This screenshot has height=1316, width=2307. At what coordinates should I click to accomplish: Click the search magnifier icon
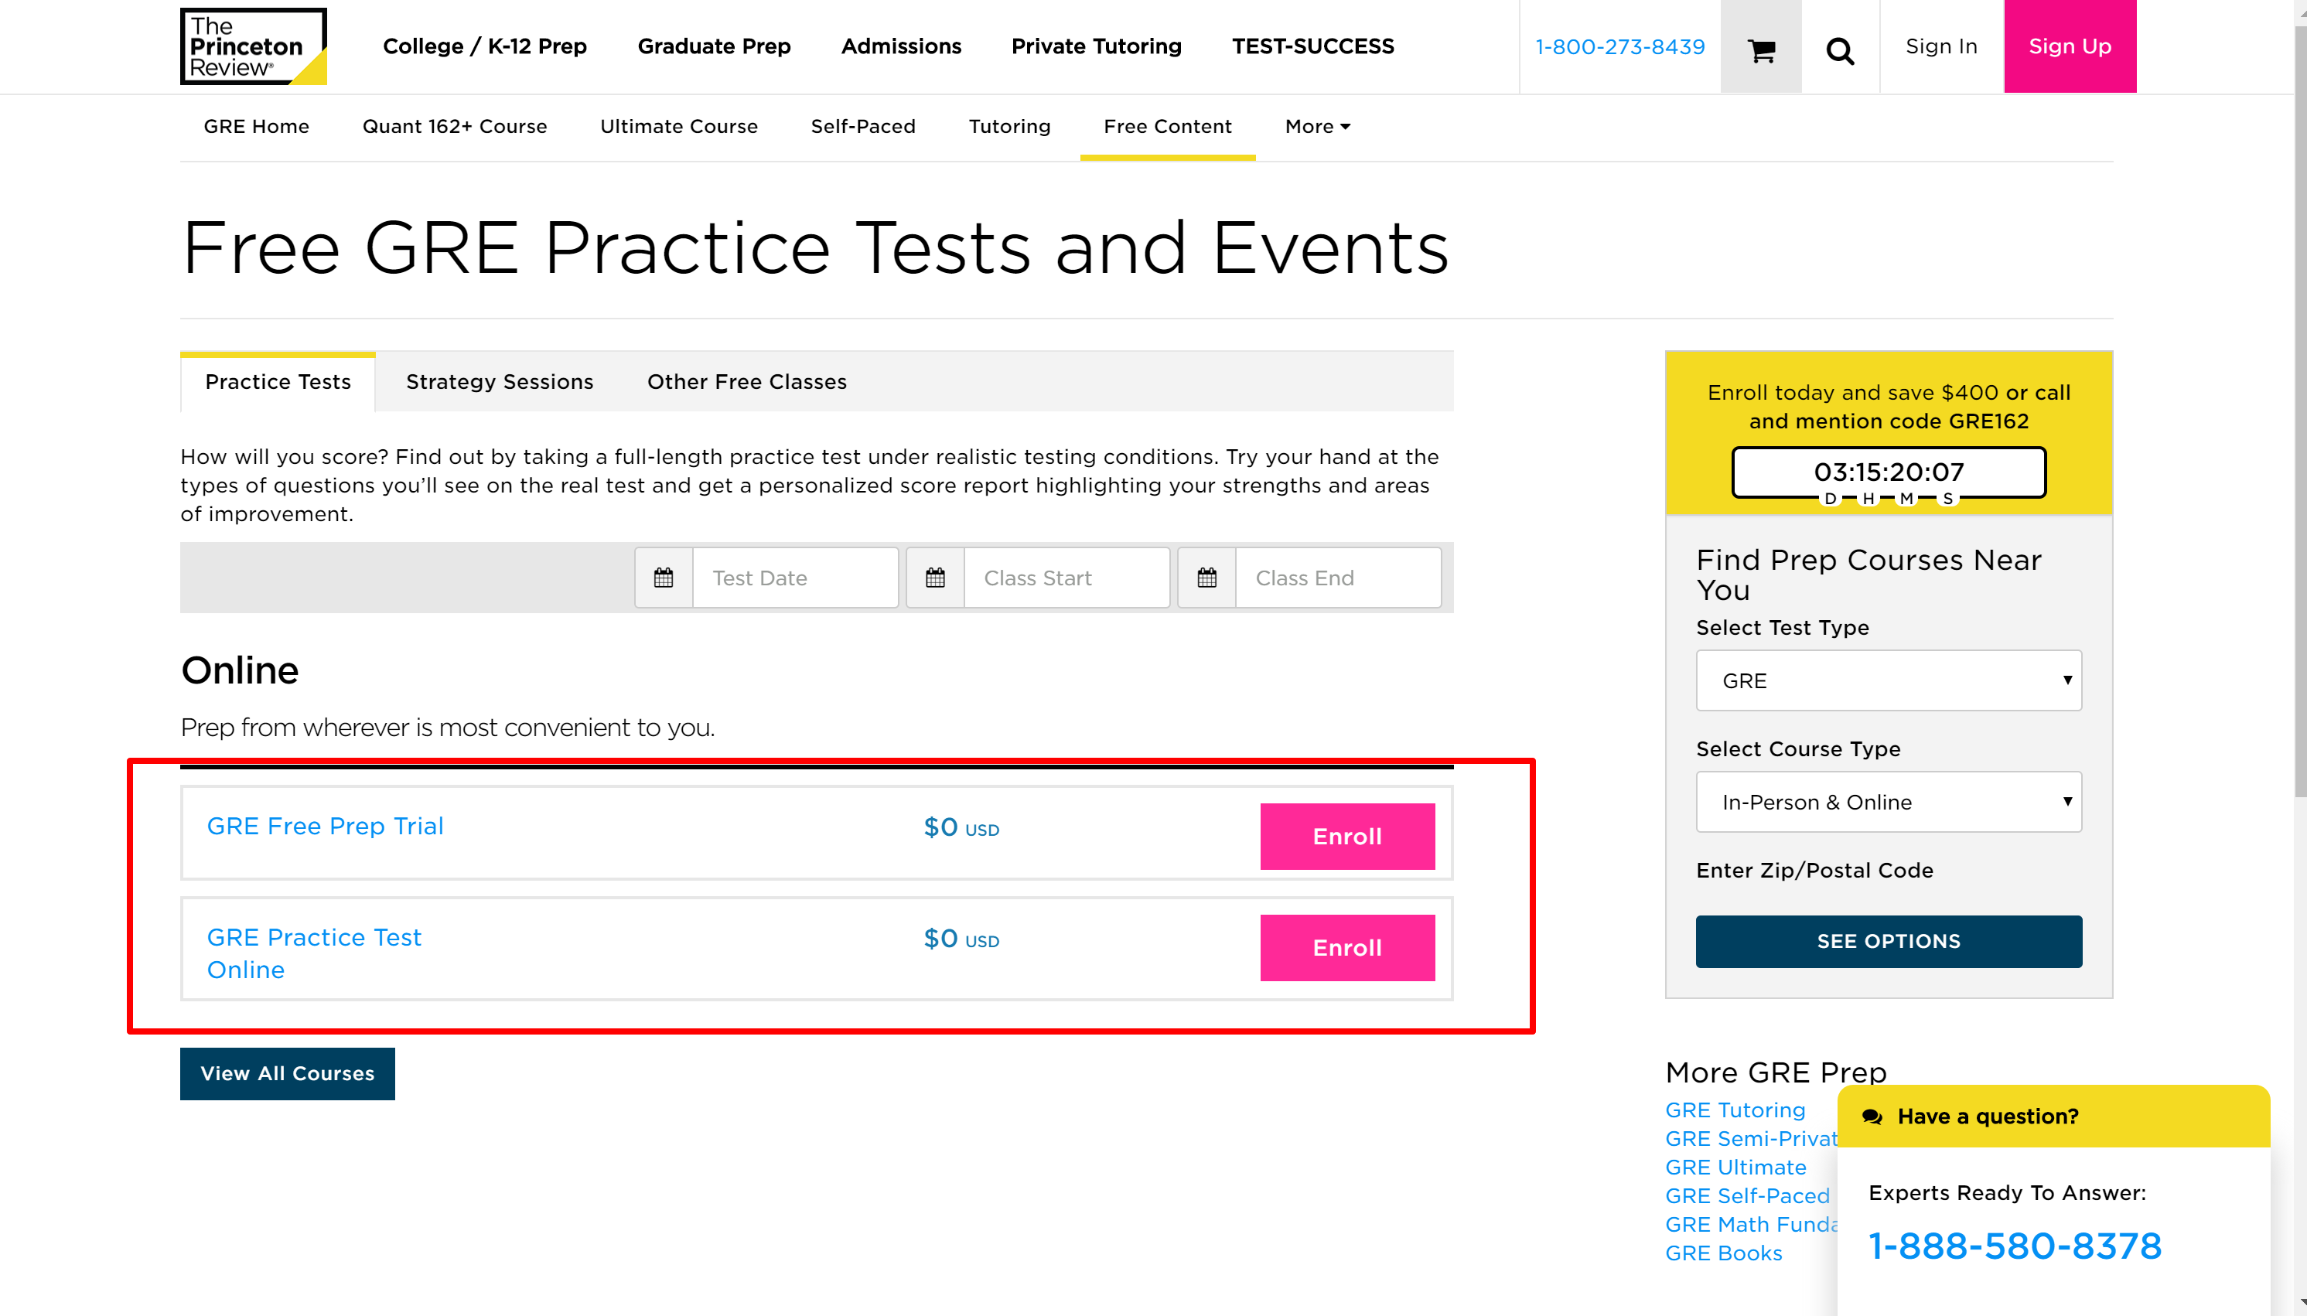point(1840,50)
